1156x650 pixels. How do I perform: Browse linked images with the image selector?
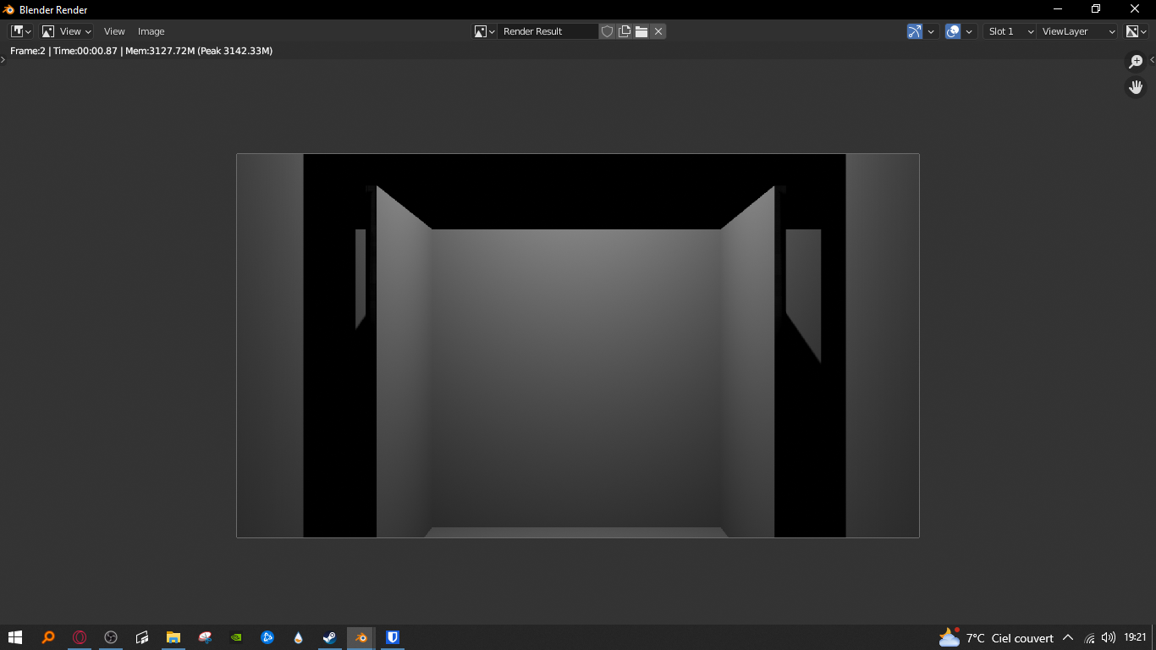click(484, 31)
